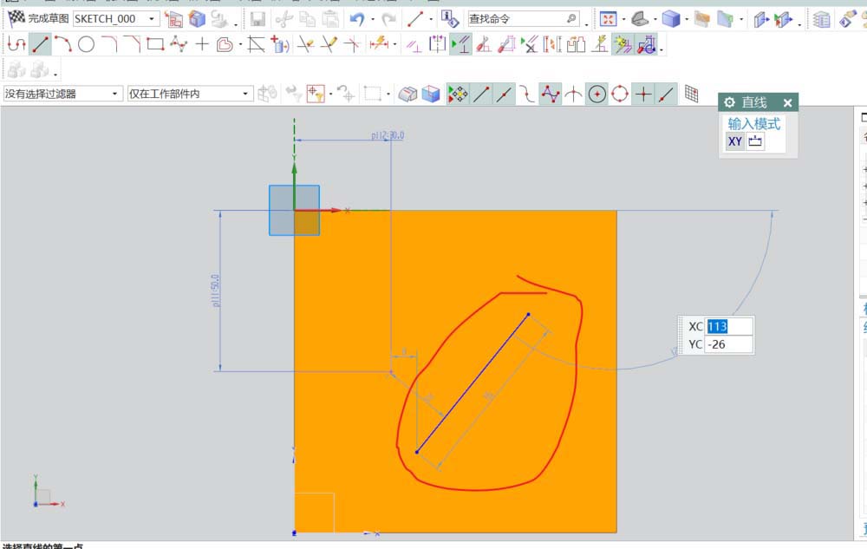This screenshot has width=867, height=549.
Task: Select parameter input mode in Line dialog
Action: point(755,141)
